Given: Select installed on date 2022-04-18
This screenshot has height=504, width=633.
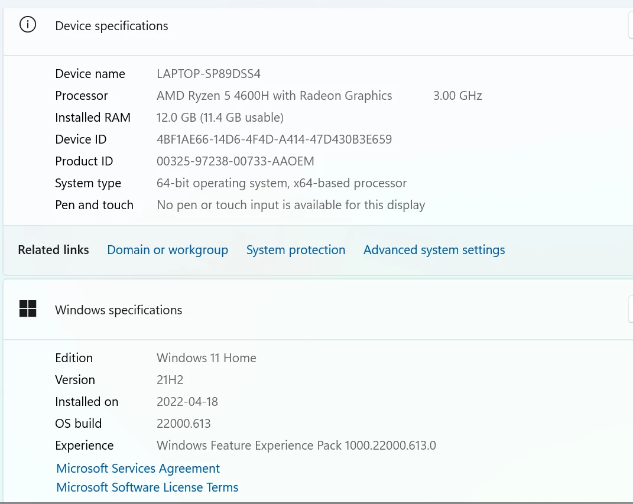Looking at the screenshot, I should coord(187,402).
